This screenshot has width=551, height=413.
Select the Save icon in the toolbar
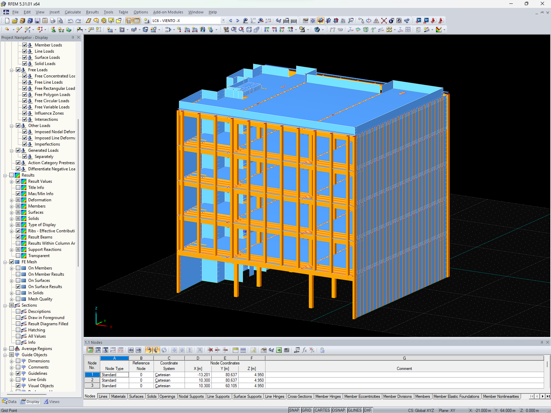(37, 21)
